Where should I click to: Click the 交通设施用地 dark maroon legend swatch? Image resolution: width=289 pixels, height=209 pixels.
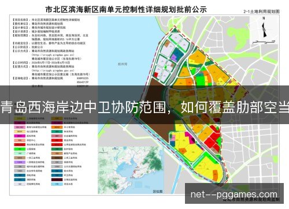57,180
